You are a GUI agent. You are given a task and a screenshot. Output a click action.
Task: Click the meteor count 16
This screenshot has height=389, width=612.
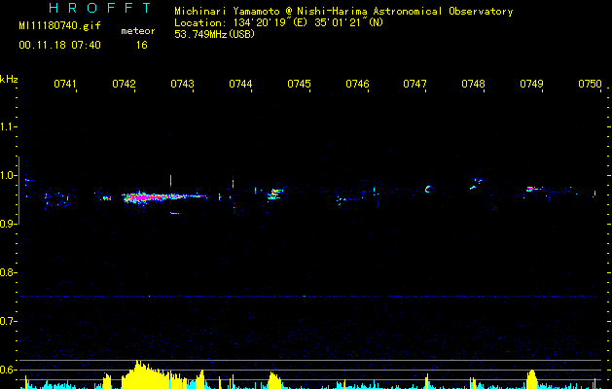(142, 46)
